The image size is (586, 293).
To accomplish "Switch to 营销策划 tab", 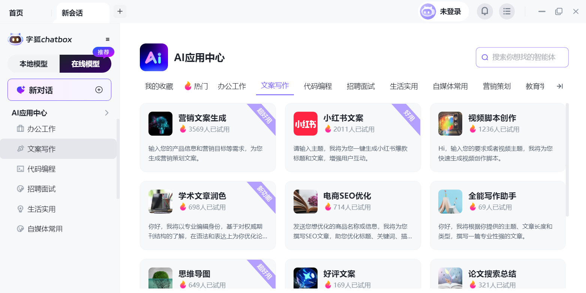I will pyautogui.click(x=497, y=86).
